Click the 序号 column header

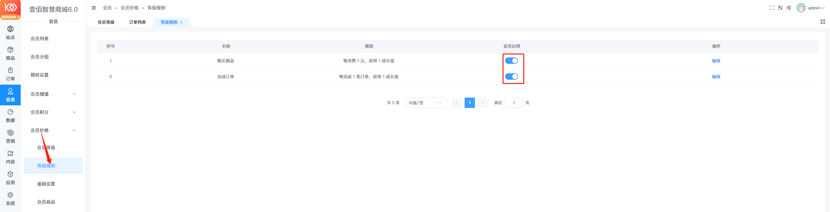click(x=111, y=46)
